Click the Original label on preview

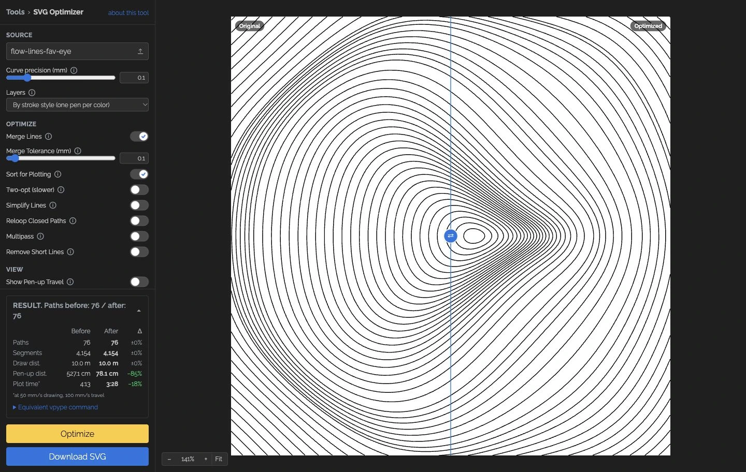[x=250, y=26]
